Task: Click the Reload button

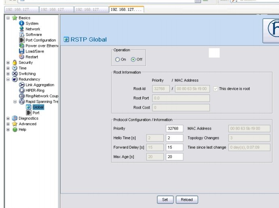Action: 186,200
